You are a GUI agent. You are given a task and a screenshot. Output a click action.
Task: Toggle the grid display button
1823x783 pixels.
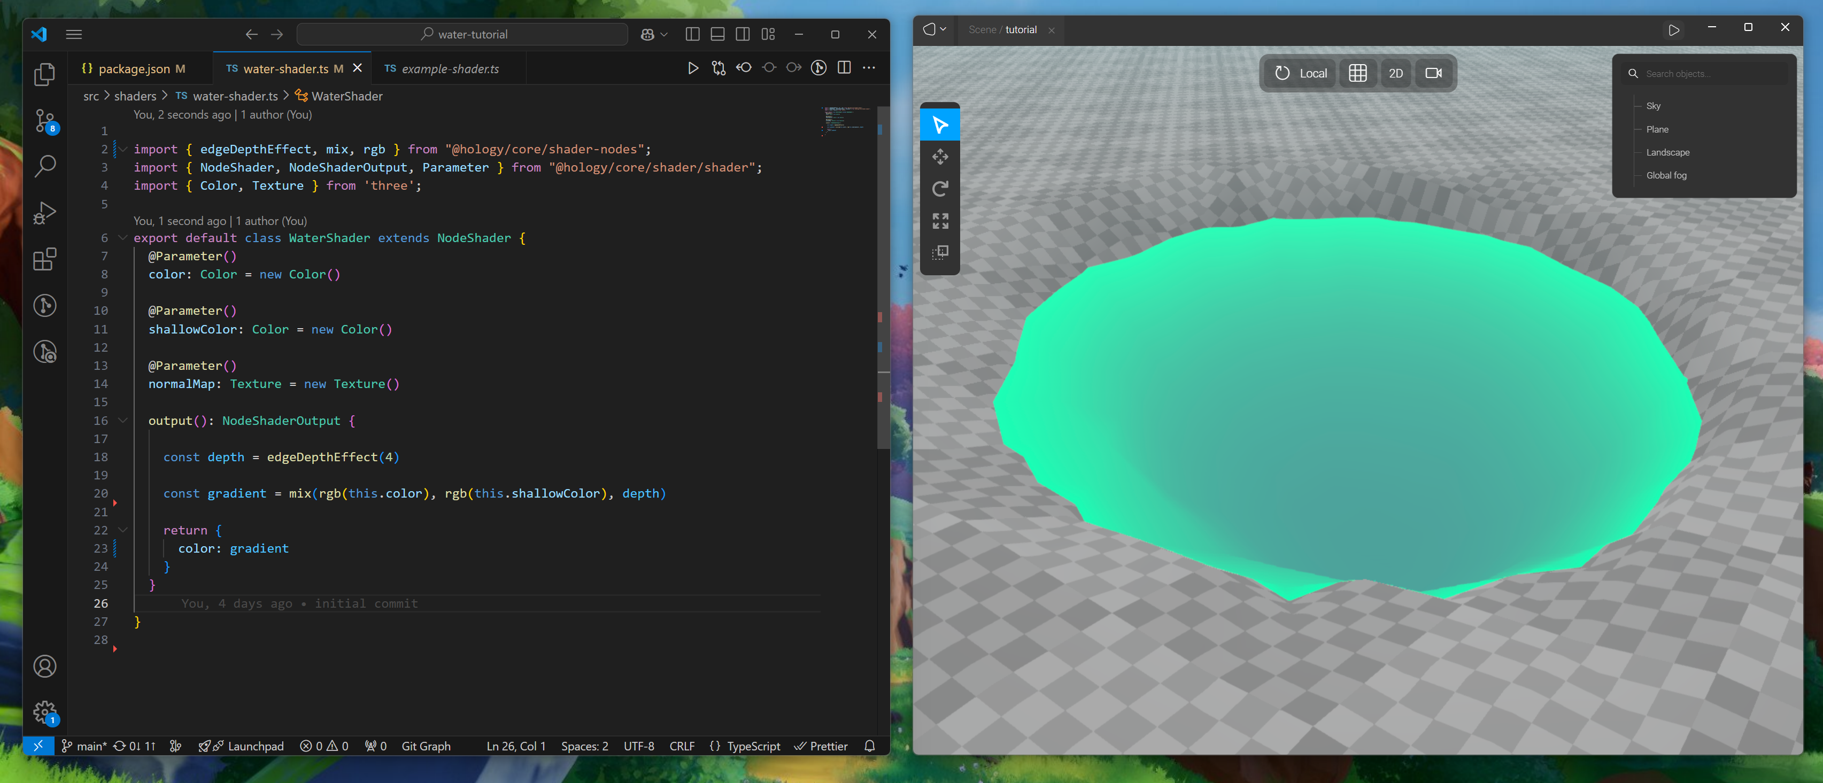point(1357,74)
